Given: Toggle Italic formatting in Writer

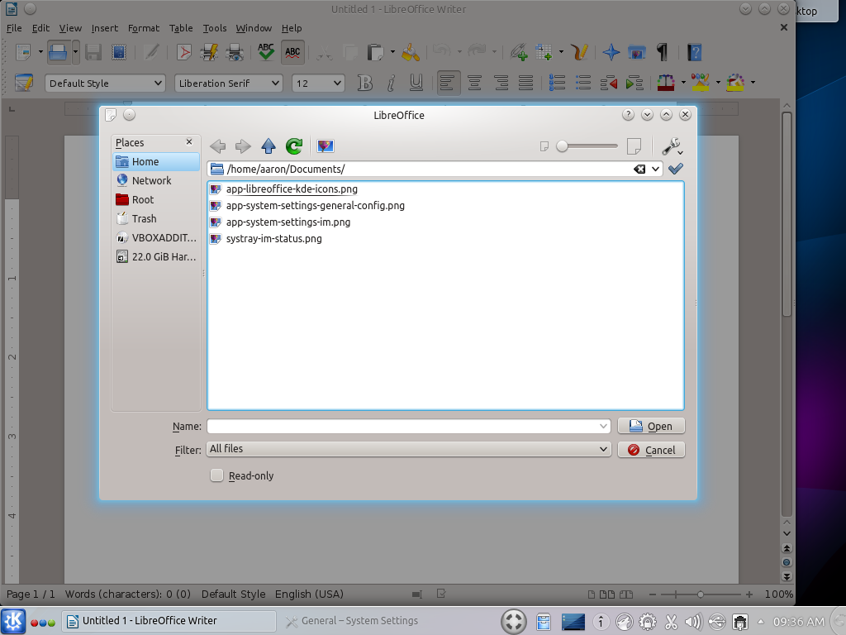Looking at the screenshot, I should [391, 83].
